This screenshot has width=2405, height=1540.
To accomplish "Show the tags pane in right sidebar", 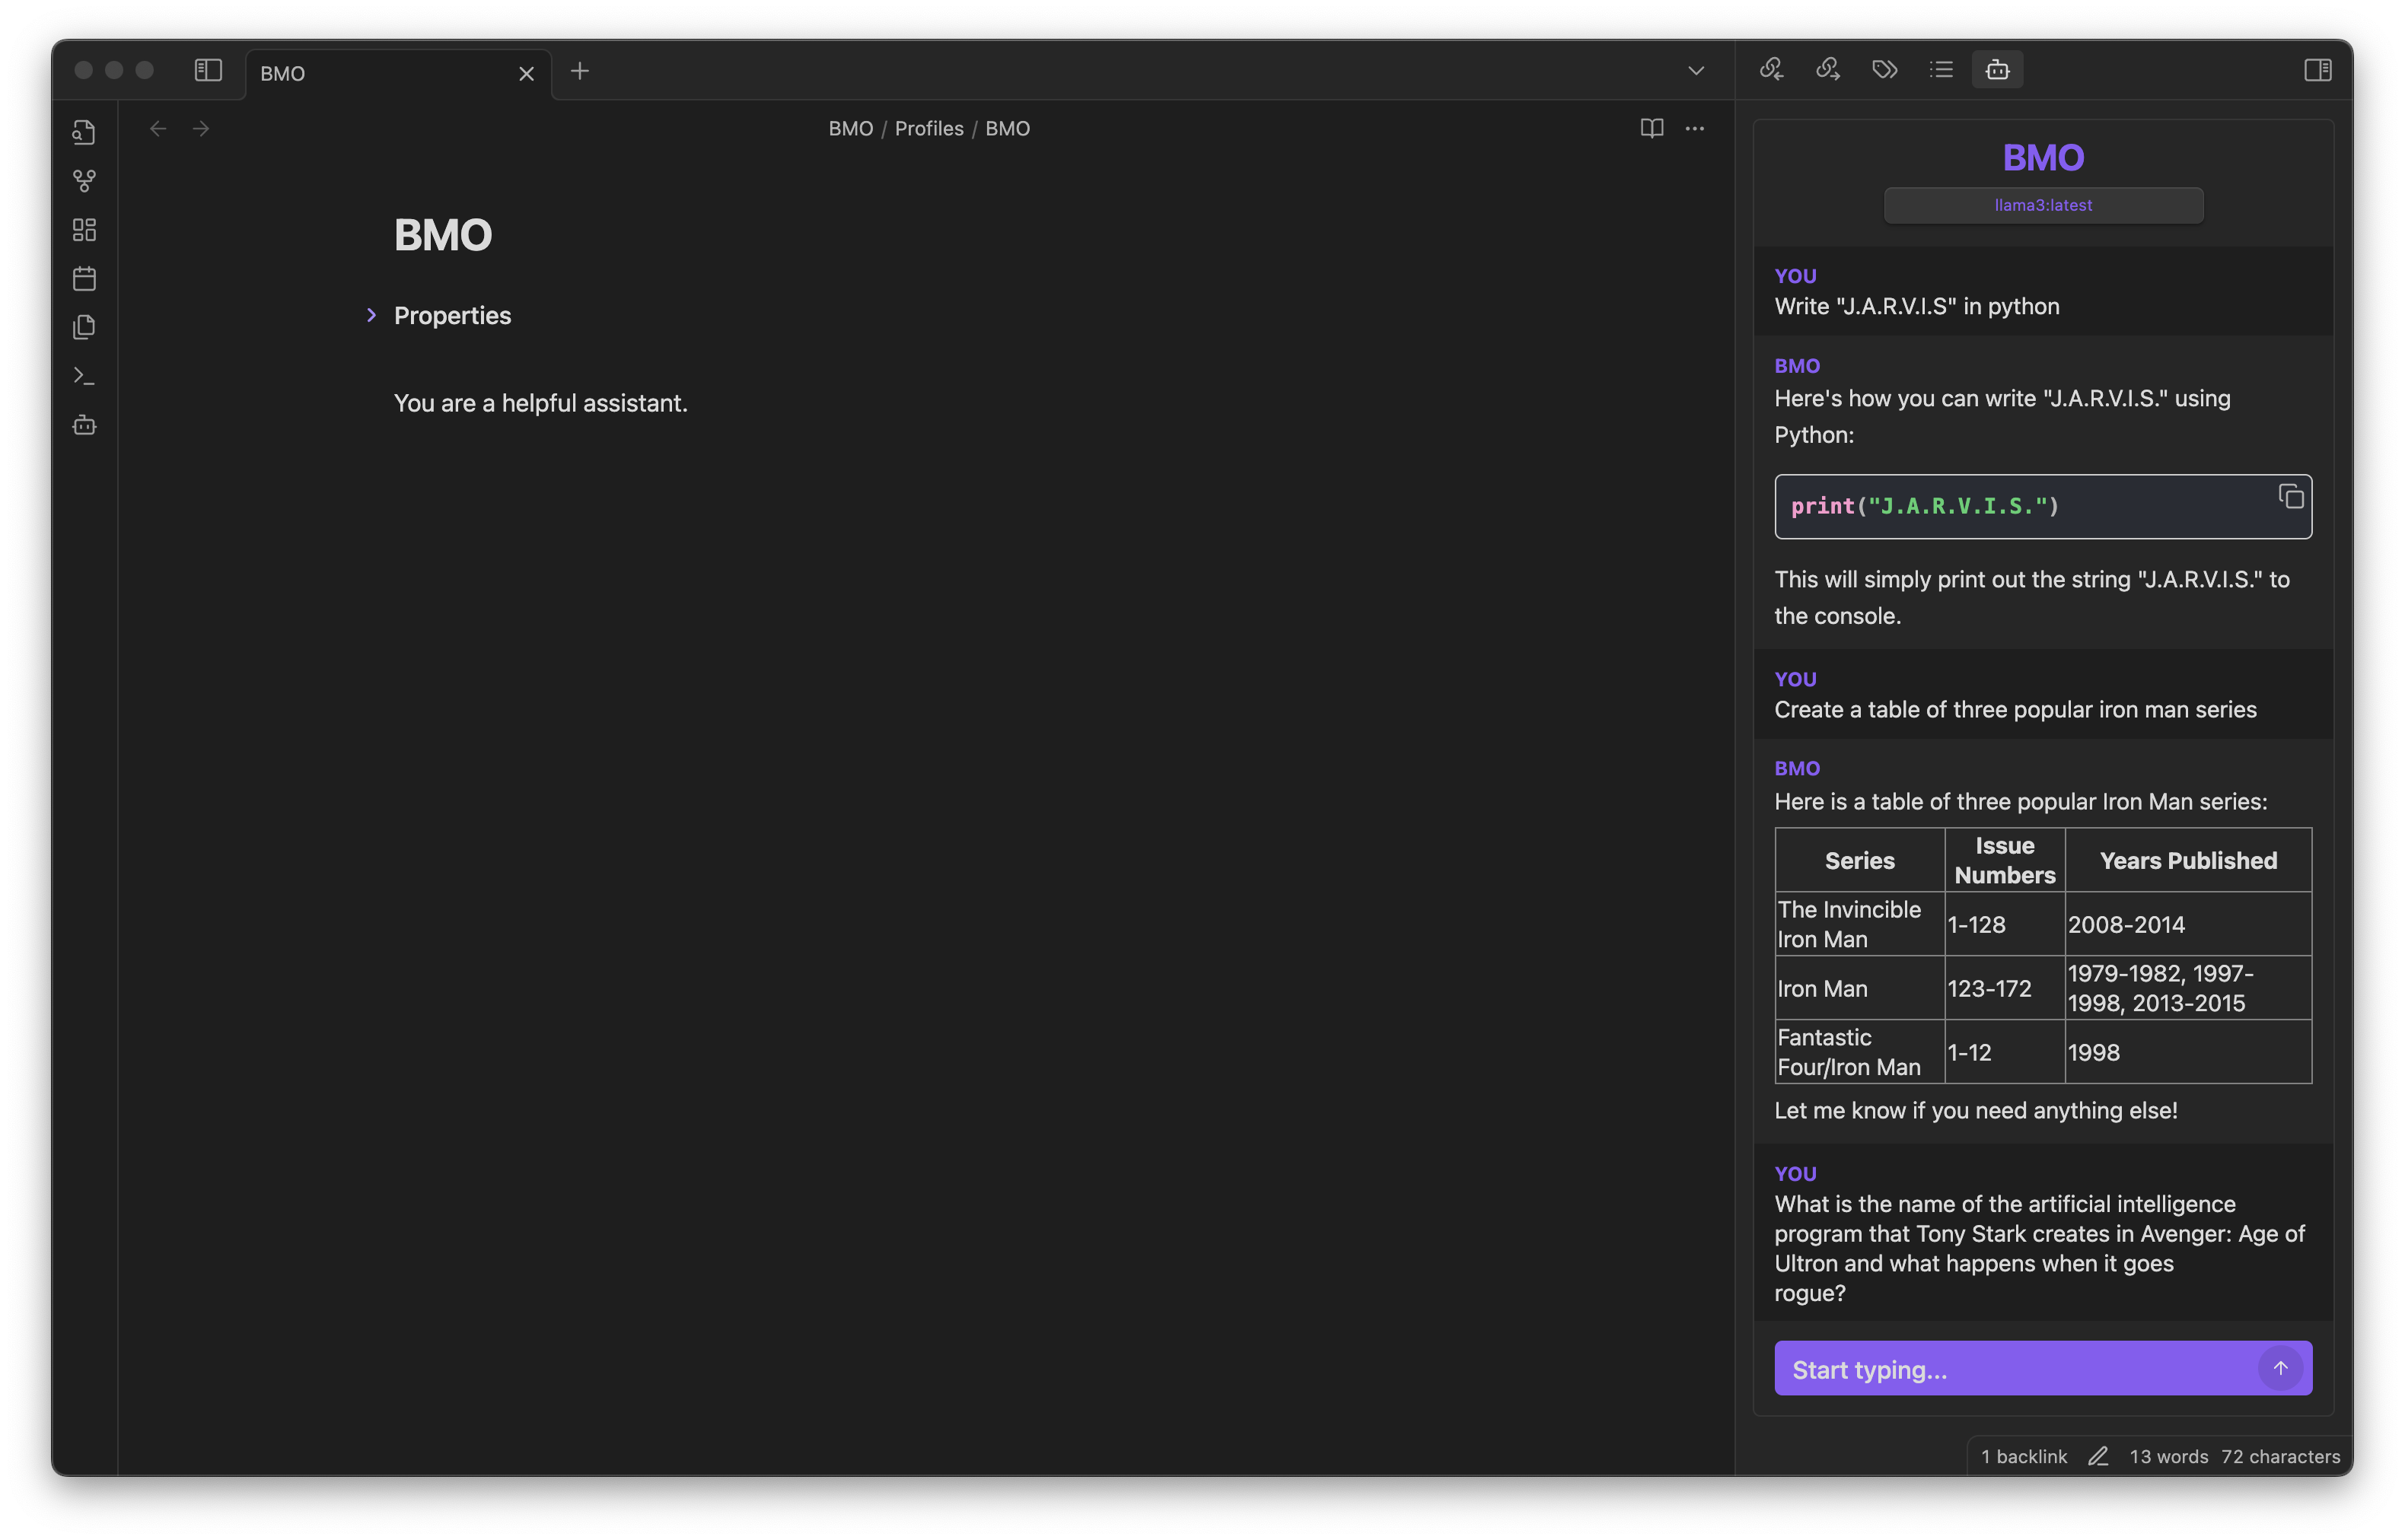I will point(1884,69).
